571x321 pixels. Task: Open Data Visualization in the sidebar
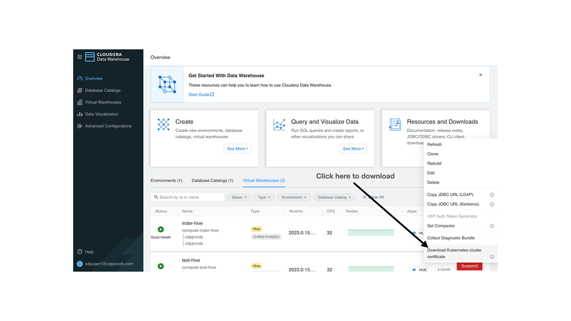[x=101, y=114]
